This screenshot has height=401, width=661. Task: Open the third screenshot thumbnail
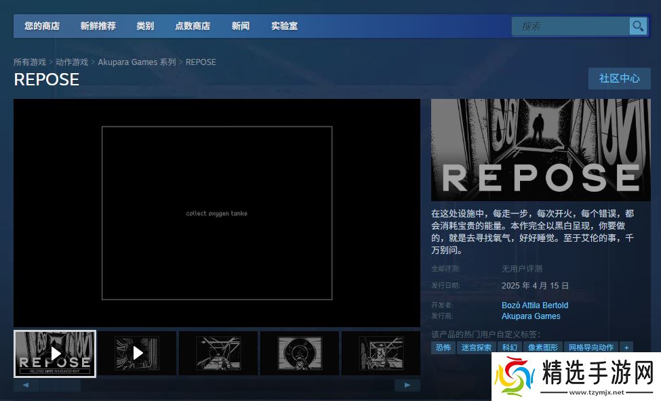pyautogui.click(x=218, y=353)
